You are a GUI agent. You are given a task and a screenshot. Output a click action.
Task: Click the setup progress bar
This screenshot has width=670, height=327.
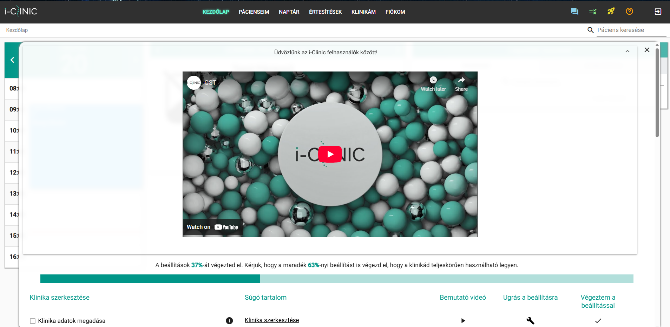337,279
